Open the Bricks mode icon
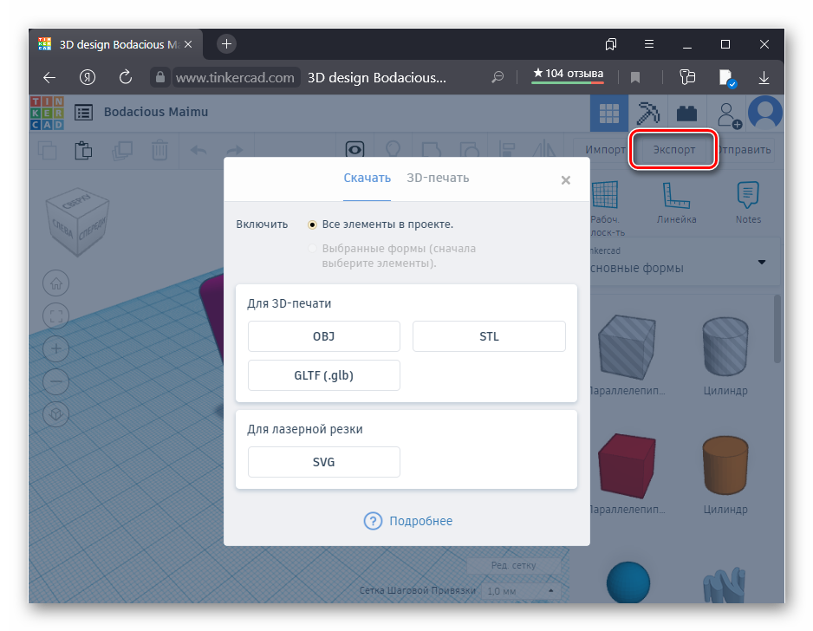This screenshot has height=631, width=813. click(686, 114)
